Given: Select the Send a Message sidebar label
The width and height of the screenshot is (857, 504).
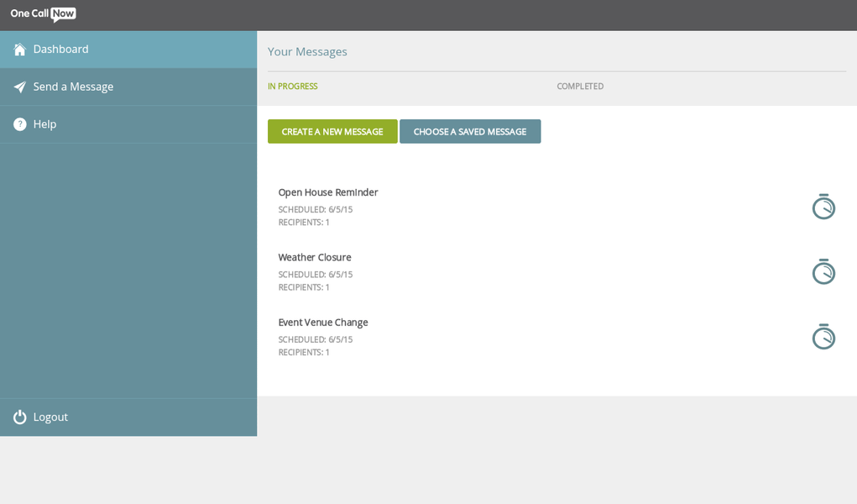Looking at the screenshot, I should point(73,87).
